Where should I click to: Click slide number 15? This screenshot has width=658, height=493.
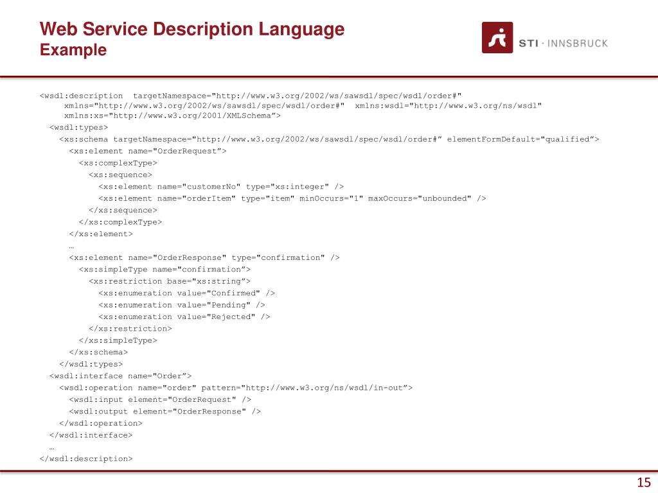[x=644, y=482]
